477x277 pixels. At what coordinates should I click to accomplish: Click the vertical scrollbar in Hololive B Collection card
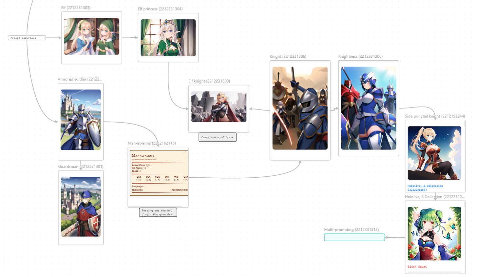point(465,204)
